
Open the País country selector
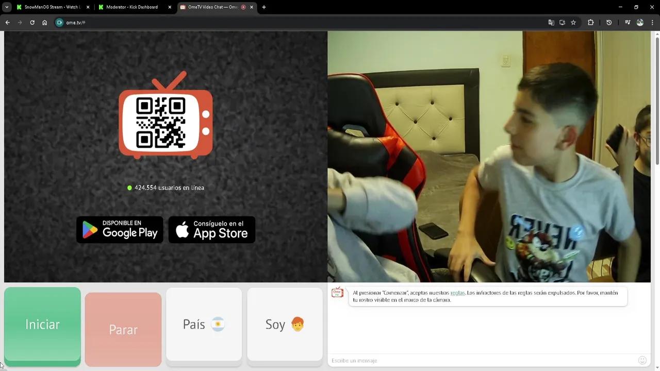[x=204, y=324]
